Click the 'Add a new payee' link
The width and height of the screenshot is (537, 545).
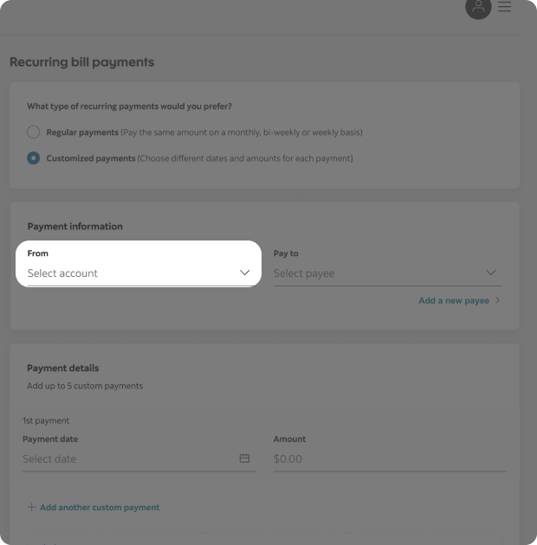click(454, 301)
